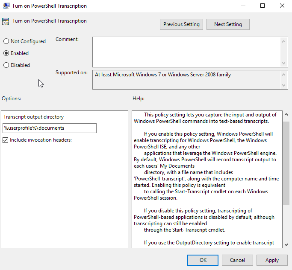Viewport: 292px width, 270px height.
Task: Click the Transcript output directory field
Action: [50, 128]
